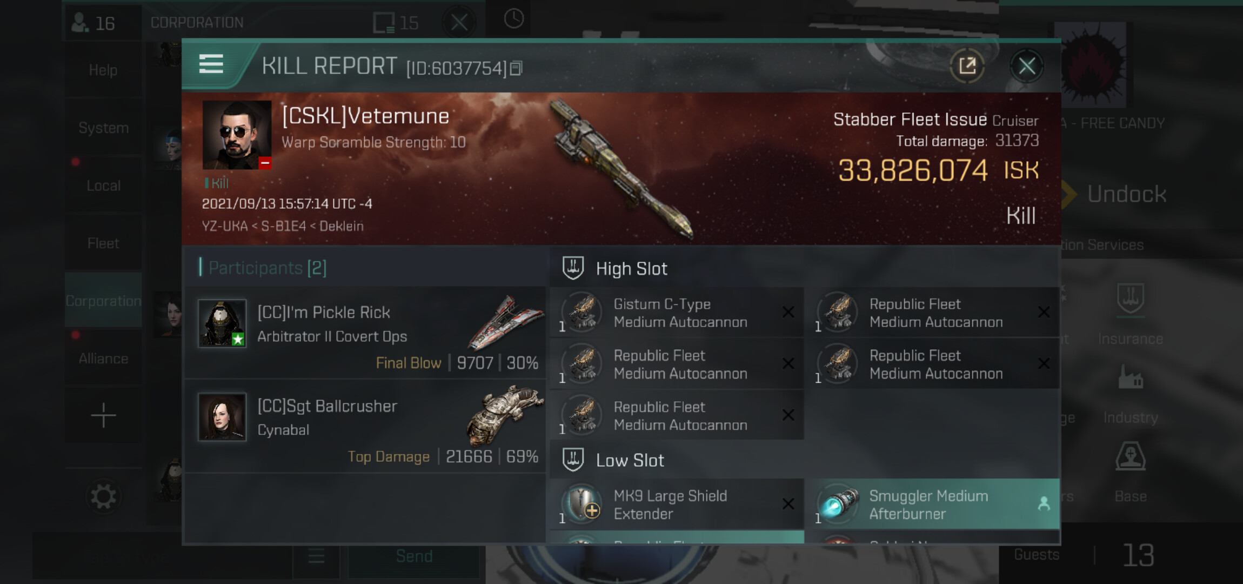This screenshot has width=1243, height=584.
Task: Open the Help channel tab
Action: [103, 70]
